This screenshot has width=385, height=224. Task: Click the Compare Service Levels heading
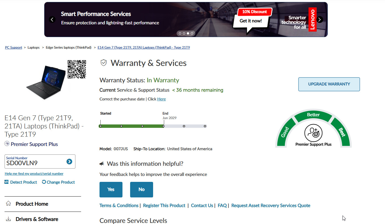(133, 221)
